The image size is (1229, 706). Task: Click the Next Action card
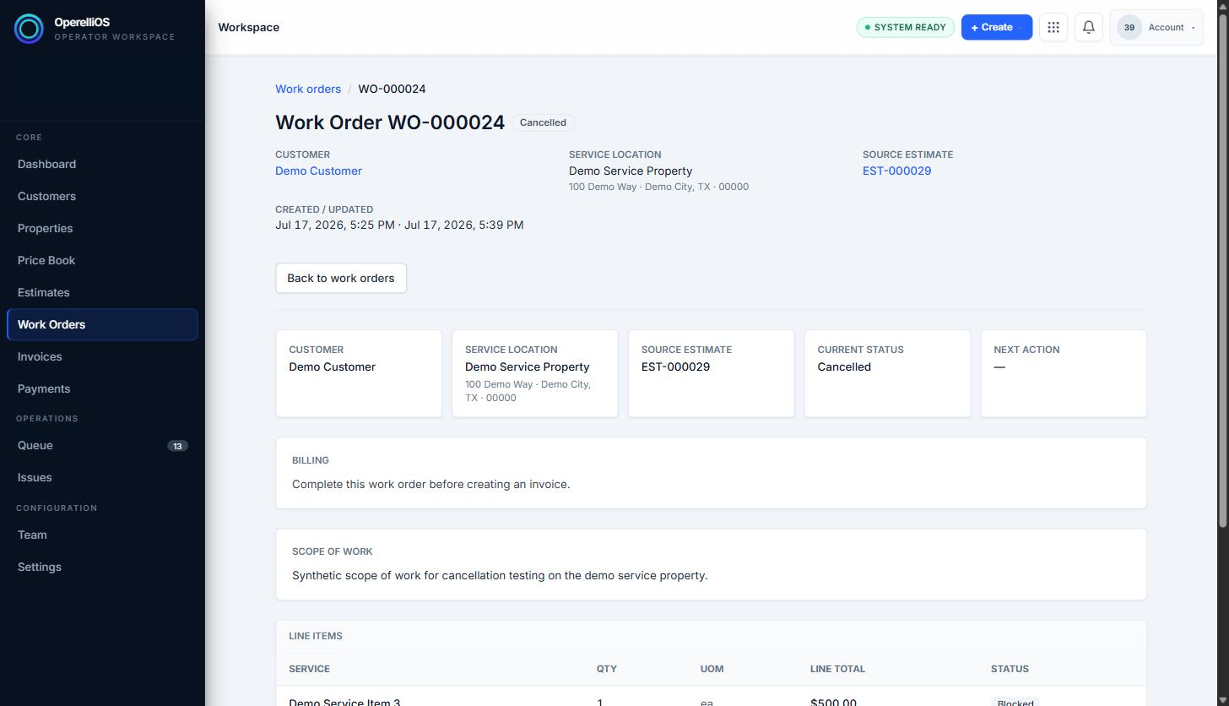coord(1064,373)
